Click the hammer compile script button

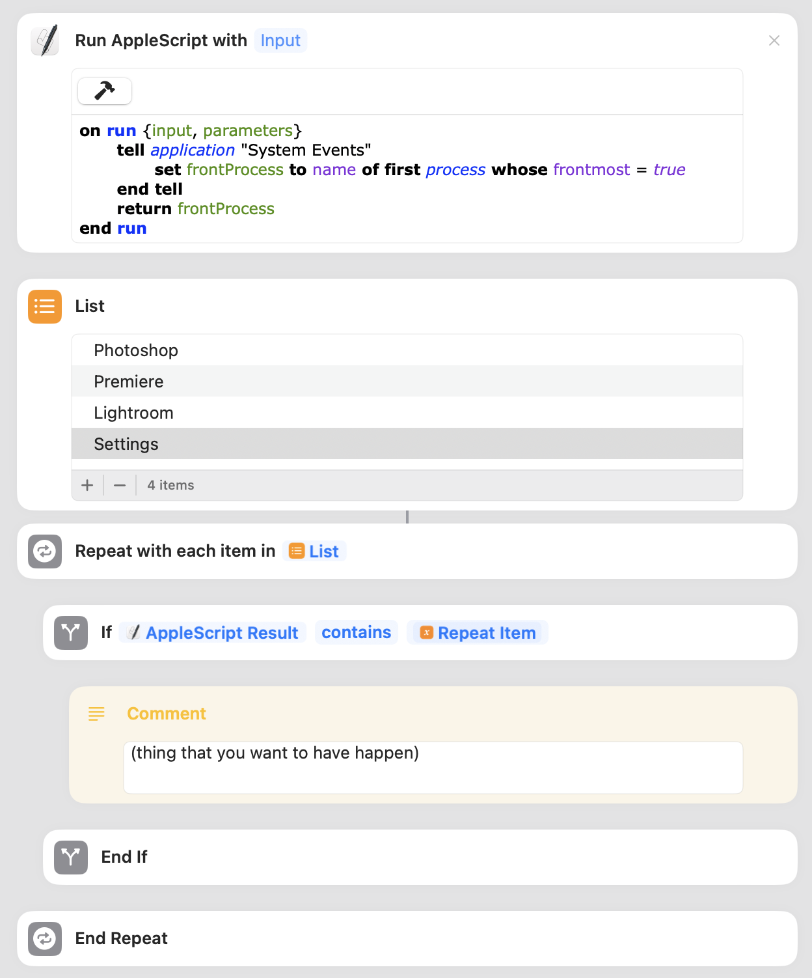coord(105,91)
